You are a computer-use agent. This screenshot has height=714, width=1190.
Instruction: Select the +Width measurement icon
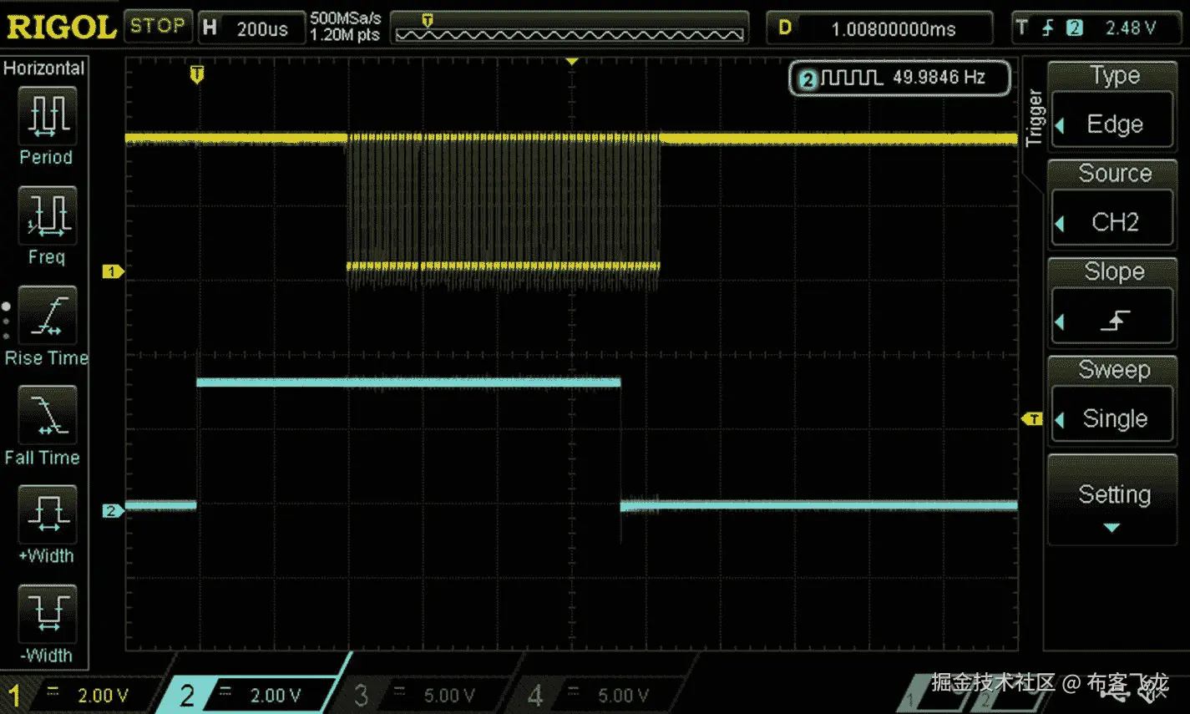point(48,514)
